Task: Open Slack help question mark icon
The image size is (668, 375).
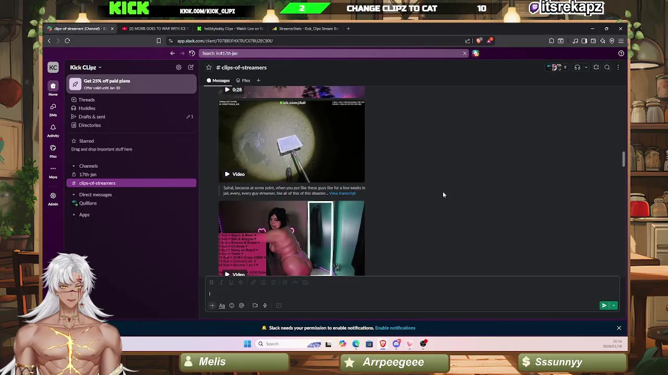Action: [x=621, y=53]
